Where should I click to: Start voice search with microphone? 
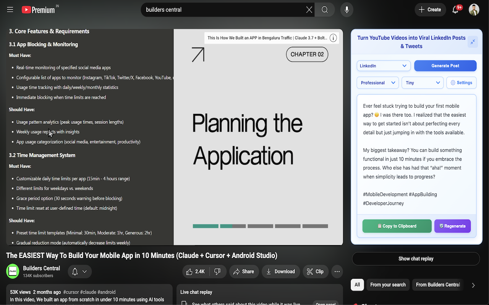pyautogui.click(x=347, y=10)
